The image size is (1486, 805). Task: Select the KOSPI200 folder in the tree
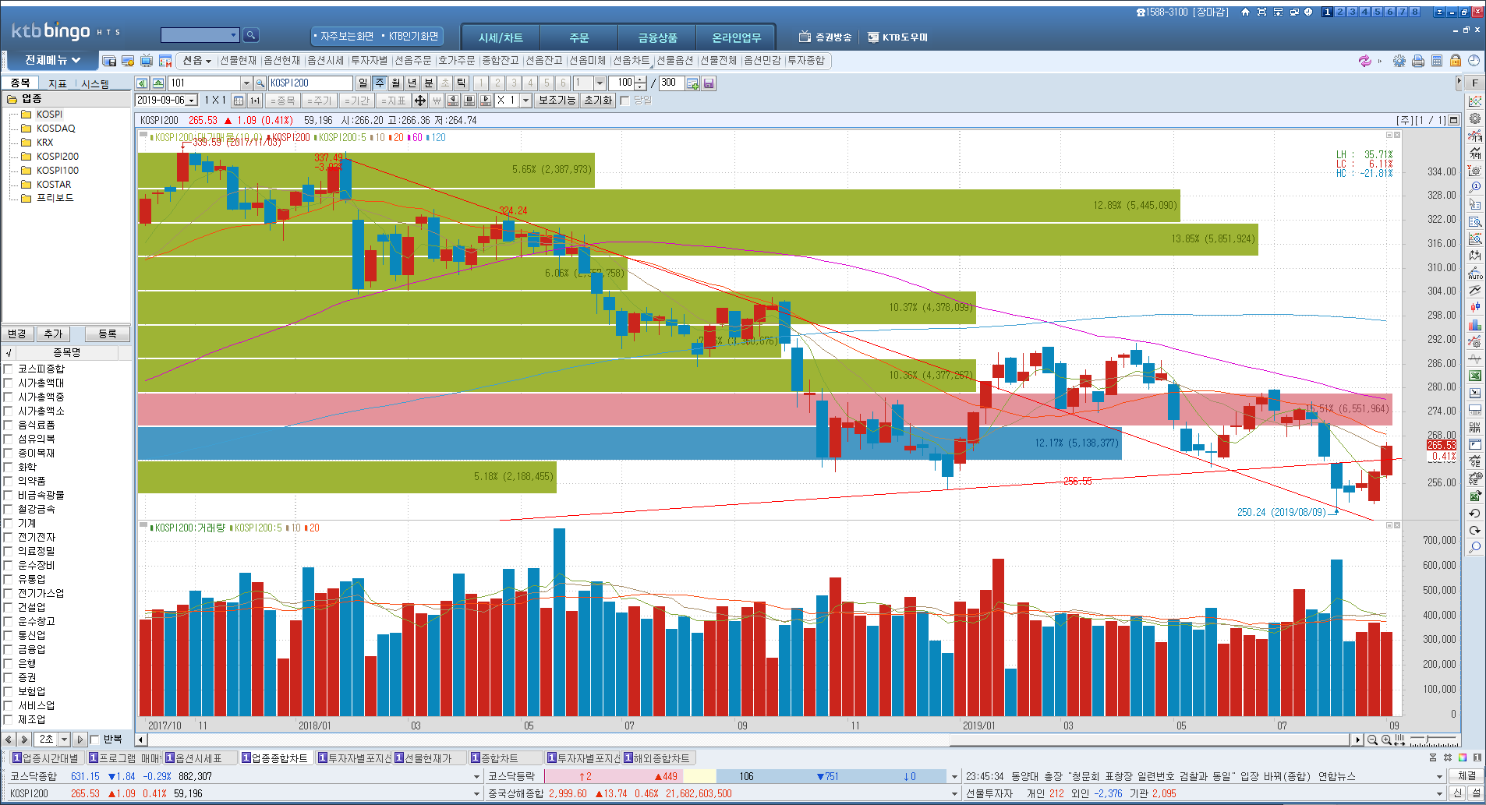point(57,157)
